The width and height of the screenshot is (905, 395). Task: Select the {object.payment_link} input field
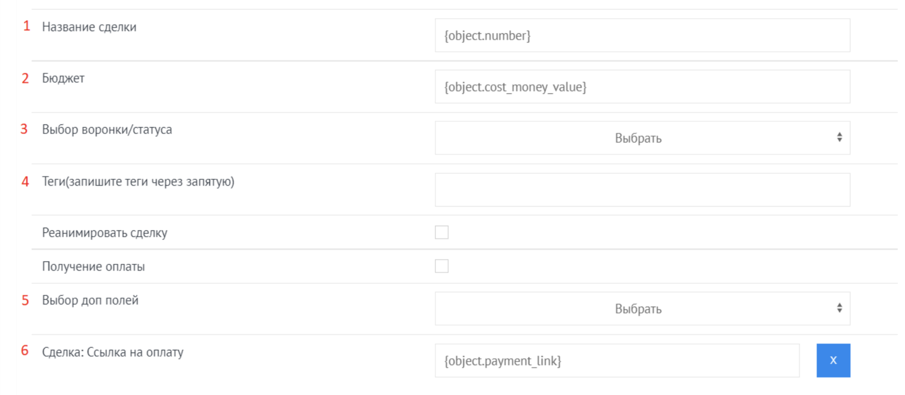[617, 361]
